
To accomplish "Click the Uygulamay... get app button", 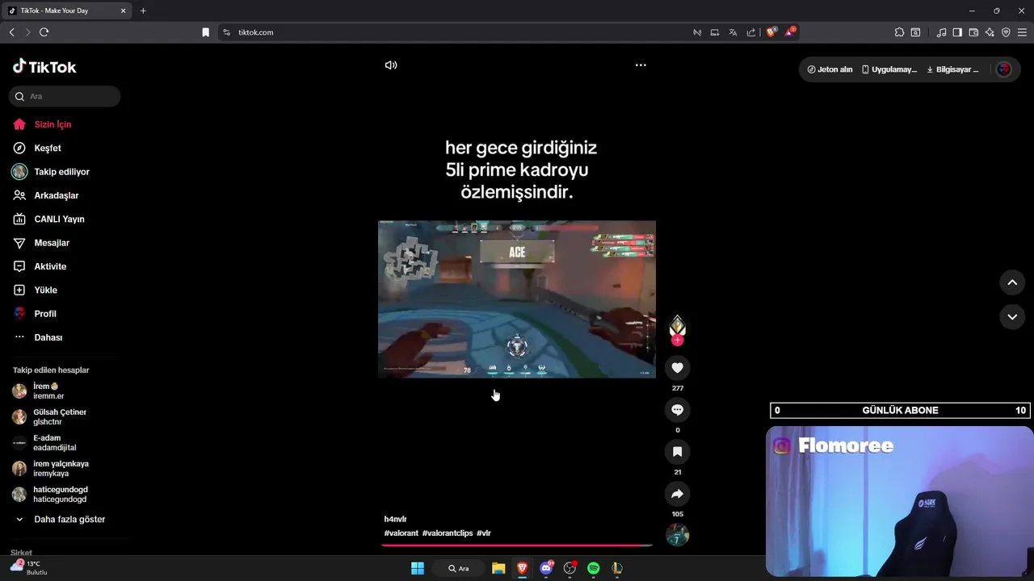I will coord(889,69).
